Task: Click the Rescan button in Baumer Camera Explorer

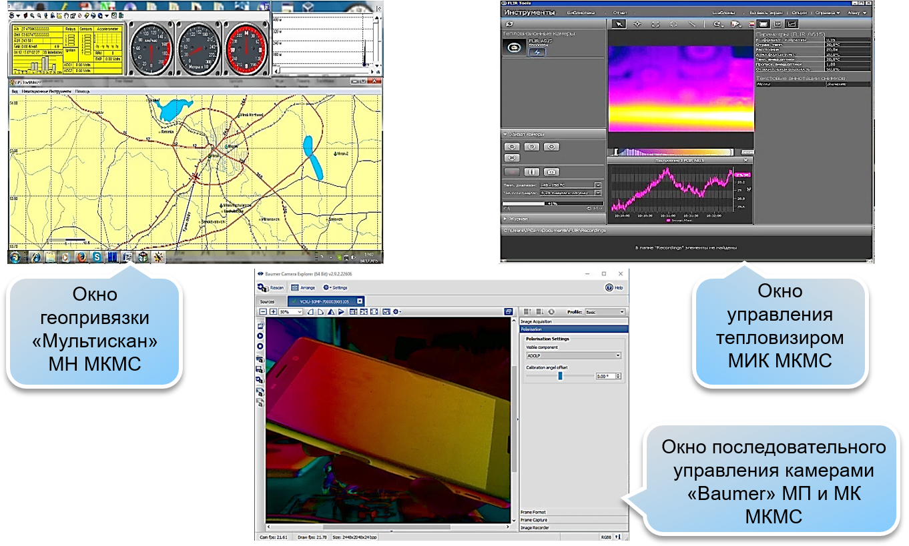Action: click(x=270, y=287)
